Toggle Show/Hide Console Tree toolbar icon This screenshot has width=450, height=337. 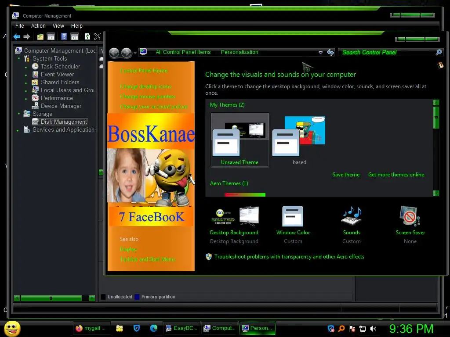pos(51,37)
